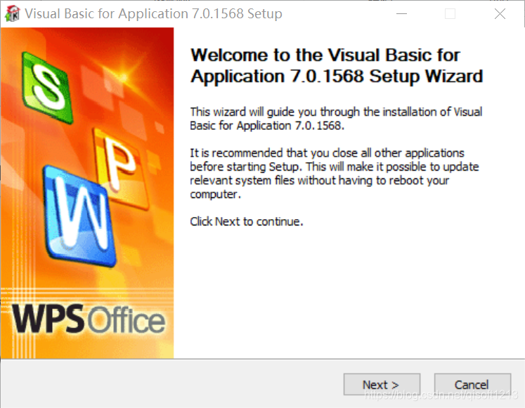Click the window title 'Visual Basic for Application 7.0.1568 Setup'
This screenshot has height=408, width=525.
pos(153,14)
